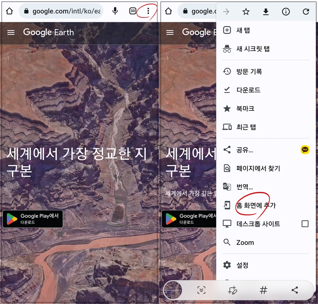The image size is (318, 304).
Task: Tap the Zoom magnifier icon
Action: click(227, 242)
